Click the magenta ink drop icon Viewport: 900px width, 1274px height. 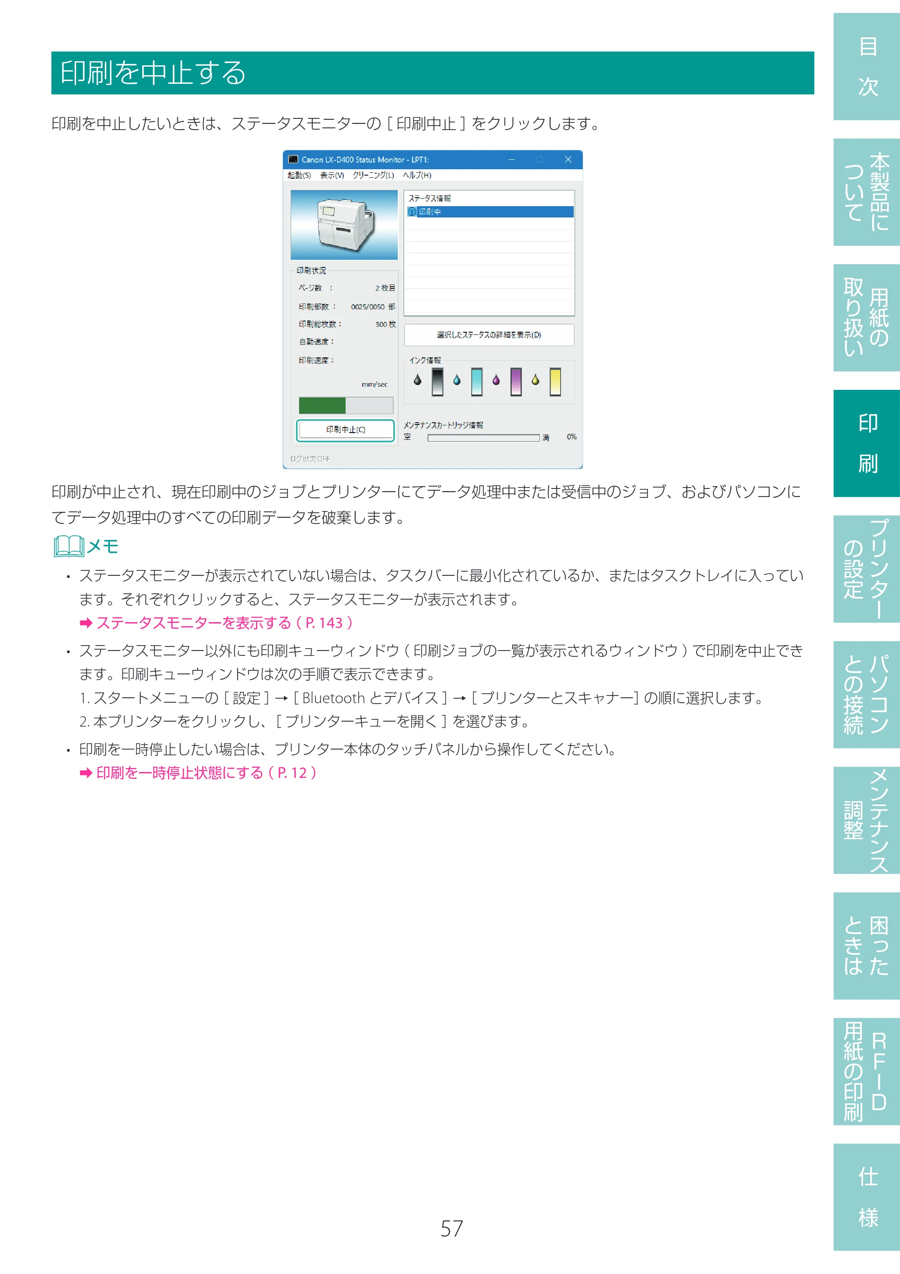point(496,380)
